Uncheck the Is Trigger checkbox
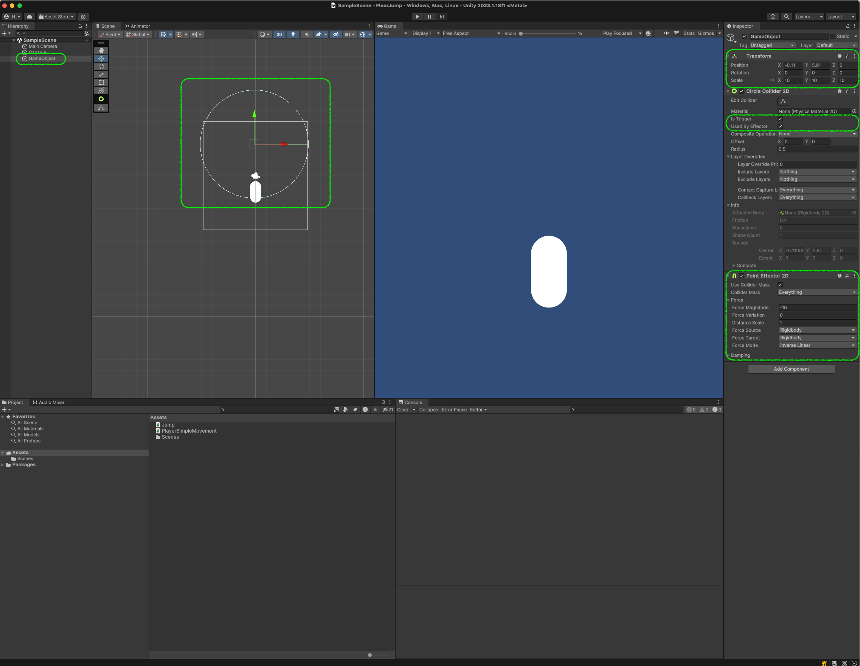 click(x=780, y=119)
